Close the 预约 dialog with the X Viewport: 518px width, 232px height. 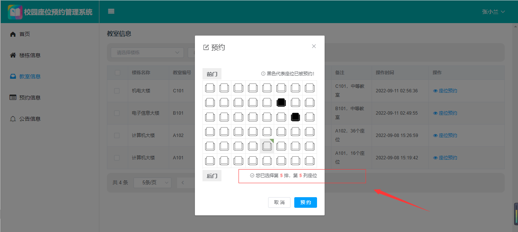tap(314, 46)
